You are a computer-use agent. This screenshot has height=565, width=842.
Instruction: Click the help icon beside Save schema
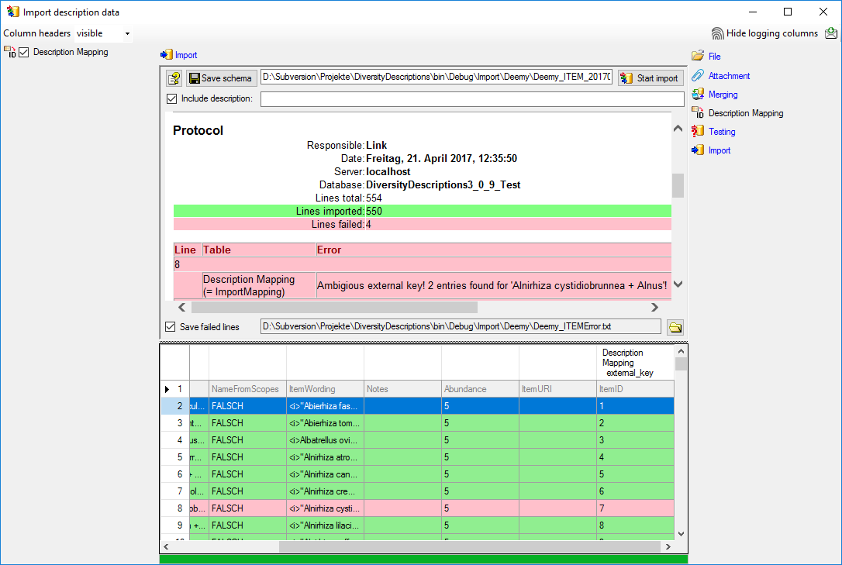pos(174,78)
